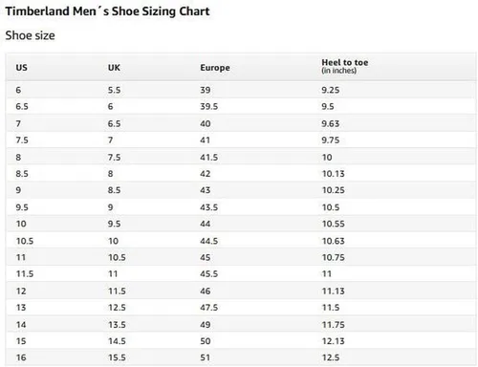
Task: Select the Timberland Men's Shoe Sizing Chart title
Action: [x=107, y=11]
